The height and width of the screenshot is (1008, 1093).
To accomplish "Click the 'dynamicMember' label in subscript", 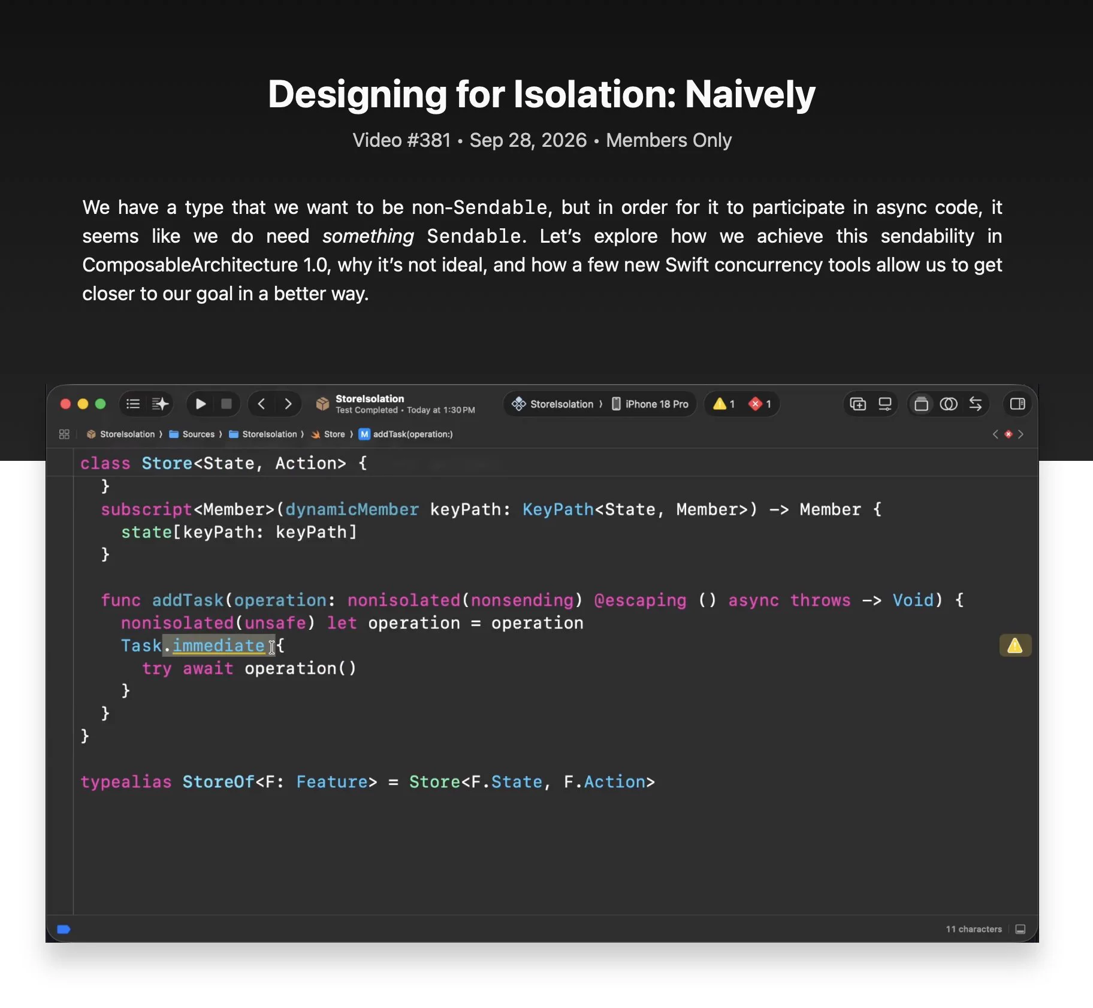I will click(x=352, y=509).
